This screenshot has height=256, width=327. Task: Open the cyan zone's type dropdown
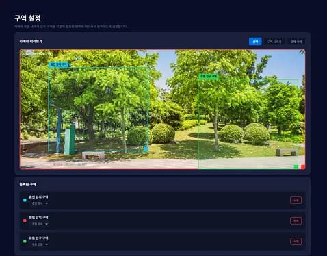tap(40, 203)
